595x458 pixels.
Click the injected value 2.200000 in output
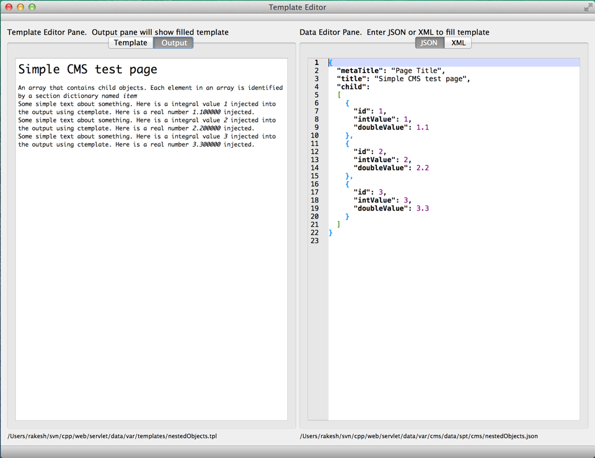pyautogui.click(x=206, y=128)
